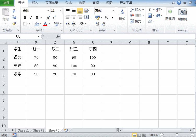Expand paste copy options arrow
This screenshot has width=196, height=137.
tap(18, 17)
